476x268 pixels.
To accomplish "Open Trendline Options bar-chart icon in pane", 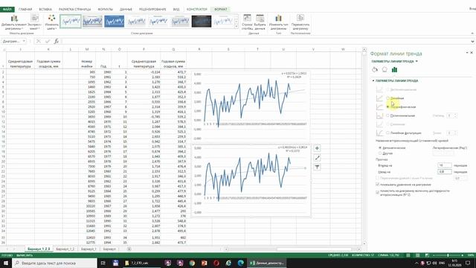I will pos(394,69).
